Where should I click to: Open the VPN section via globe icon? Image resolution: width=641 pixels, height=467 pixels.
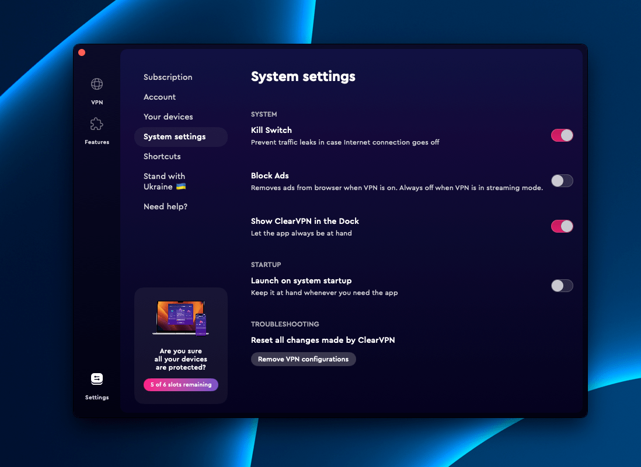[96, 83]
